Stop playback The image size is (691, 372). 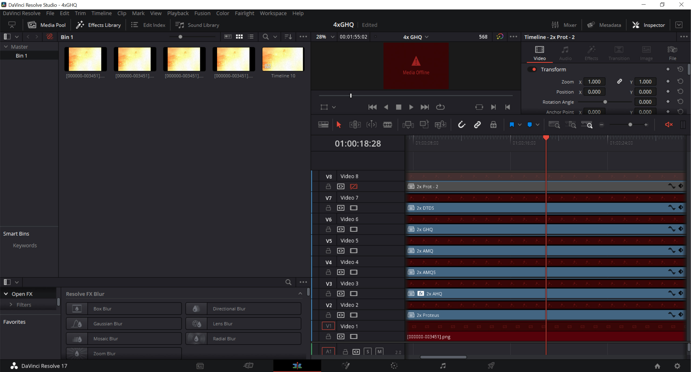coord(398,107)
